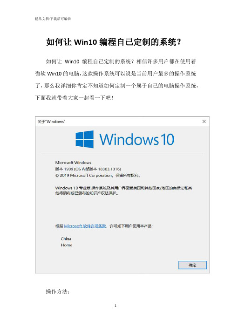Click the 2019 Microsoft Corporation copyright line
Viewport: 231px width, 327px height.
click(98, 176)
